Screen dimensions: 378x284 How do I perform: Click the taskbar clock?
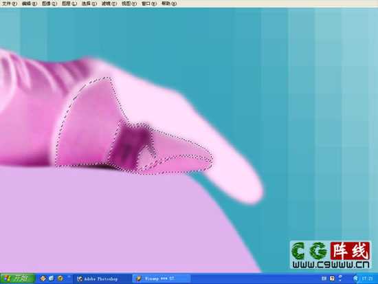pos(367,278)
